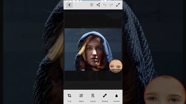Undo the last edit
Image resolution: width=186 pixels, height=104 pixels.
[x=105, y=5]
